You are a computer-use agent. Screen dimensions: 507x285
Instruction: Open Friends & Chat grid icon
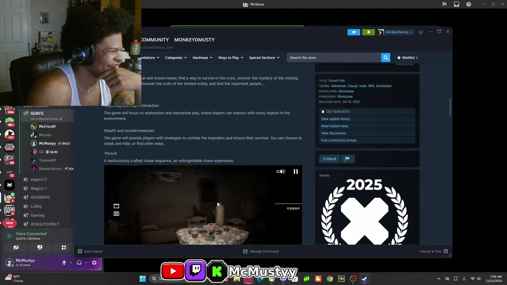446,251
